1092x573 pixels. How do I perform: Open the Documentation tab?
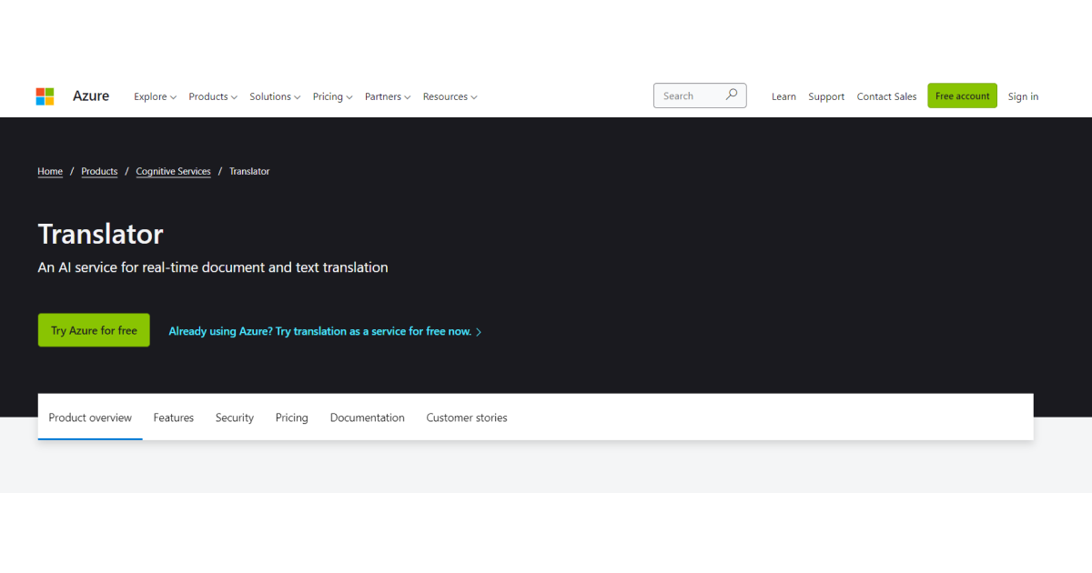coord(367,417)
